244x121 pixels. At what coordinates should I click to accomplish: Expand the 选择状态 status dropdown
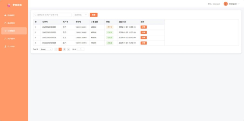[81, 15]
